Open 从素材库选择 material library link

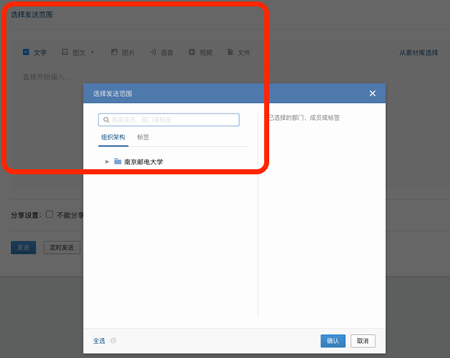418,52
